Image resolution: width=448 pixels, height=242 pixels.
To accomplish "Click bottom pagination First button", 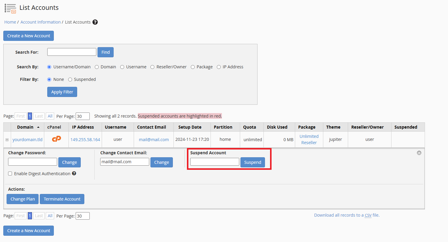I will (21, 216).
